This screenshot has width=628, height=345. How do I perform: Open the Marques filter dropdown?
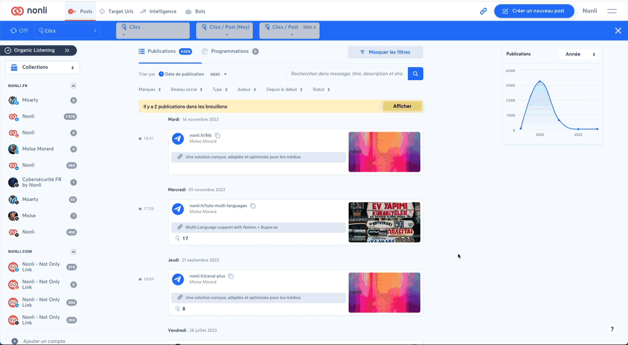[x=150, y=90]
